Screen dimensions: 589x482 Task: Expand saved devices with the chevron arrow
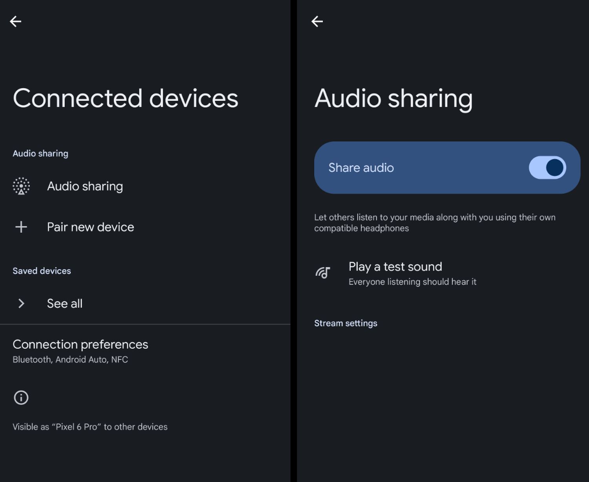[21, 304]
